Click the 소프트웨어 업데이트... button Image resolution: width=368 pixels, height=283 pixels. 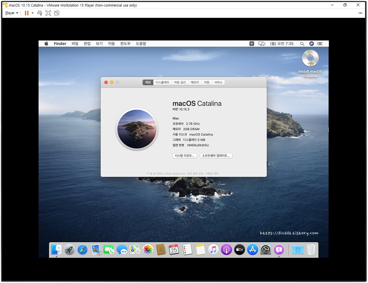[216, 156]
